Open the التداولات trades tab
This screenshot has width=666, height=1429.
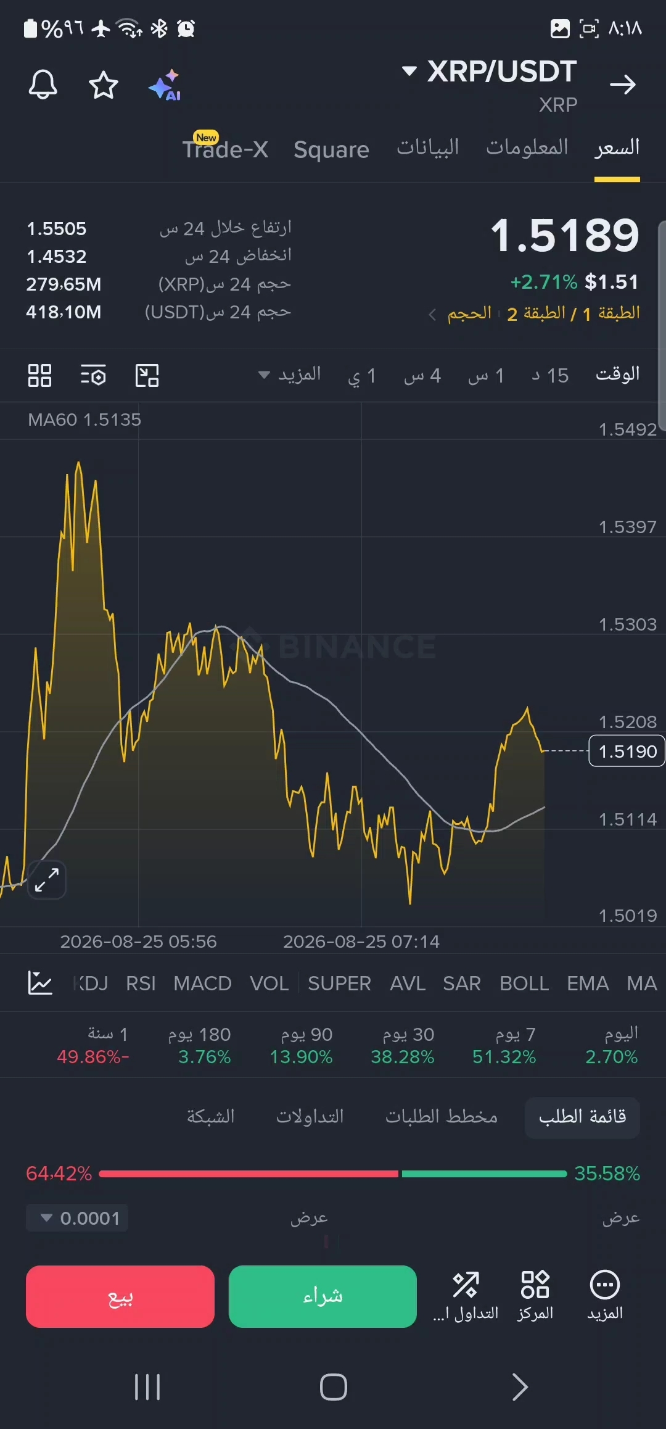pyautogui.click(x=310, y=1117)
